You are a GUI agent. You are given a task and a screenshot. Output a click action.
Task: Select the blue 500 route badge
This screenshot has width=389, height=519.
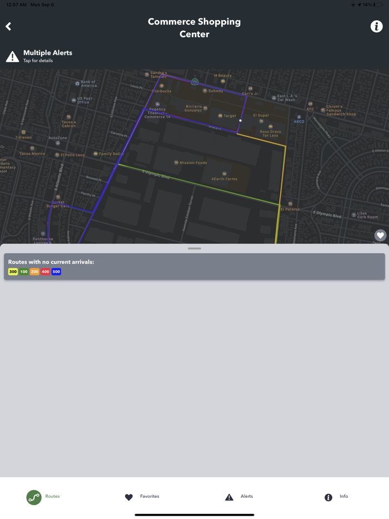56,272
